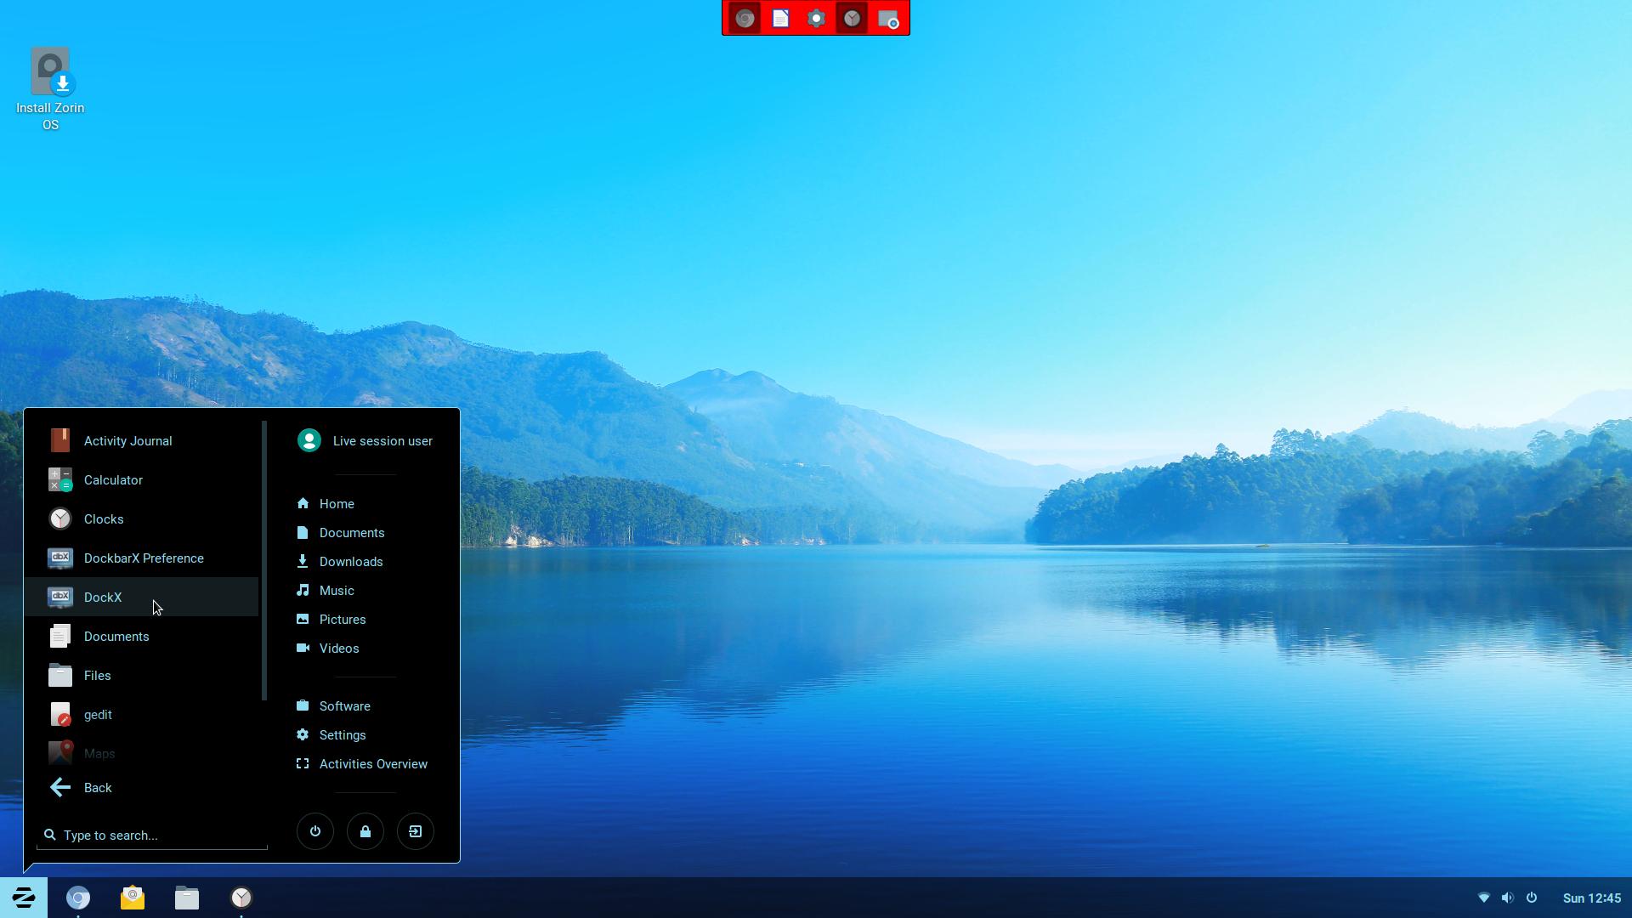Open the volume indicator in the system tray
The height and width of the screenshot is (918, 1632).
click(1507, 898)
